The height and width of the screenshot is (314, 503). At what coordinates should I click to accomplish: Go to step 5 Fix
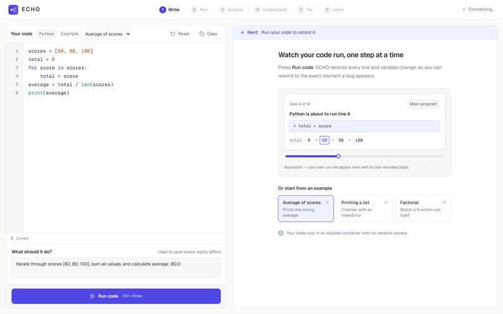pyautogui.click(x=305, y=9)
